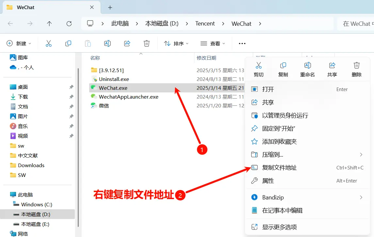
Task: Choose 固定到"开始" in the context menu
Action: click(307, 129)
